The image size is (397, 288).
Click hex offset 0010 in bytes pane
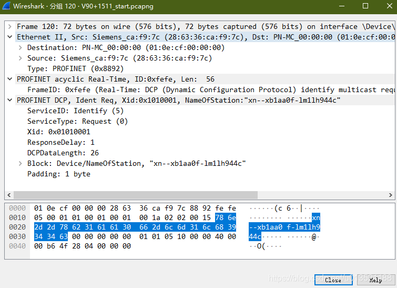17,217
